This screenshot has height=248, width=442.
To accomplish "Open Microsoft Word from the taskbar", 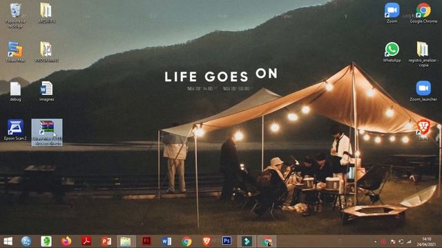I will (x=166, y=241).
